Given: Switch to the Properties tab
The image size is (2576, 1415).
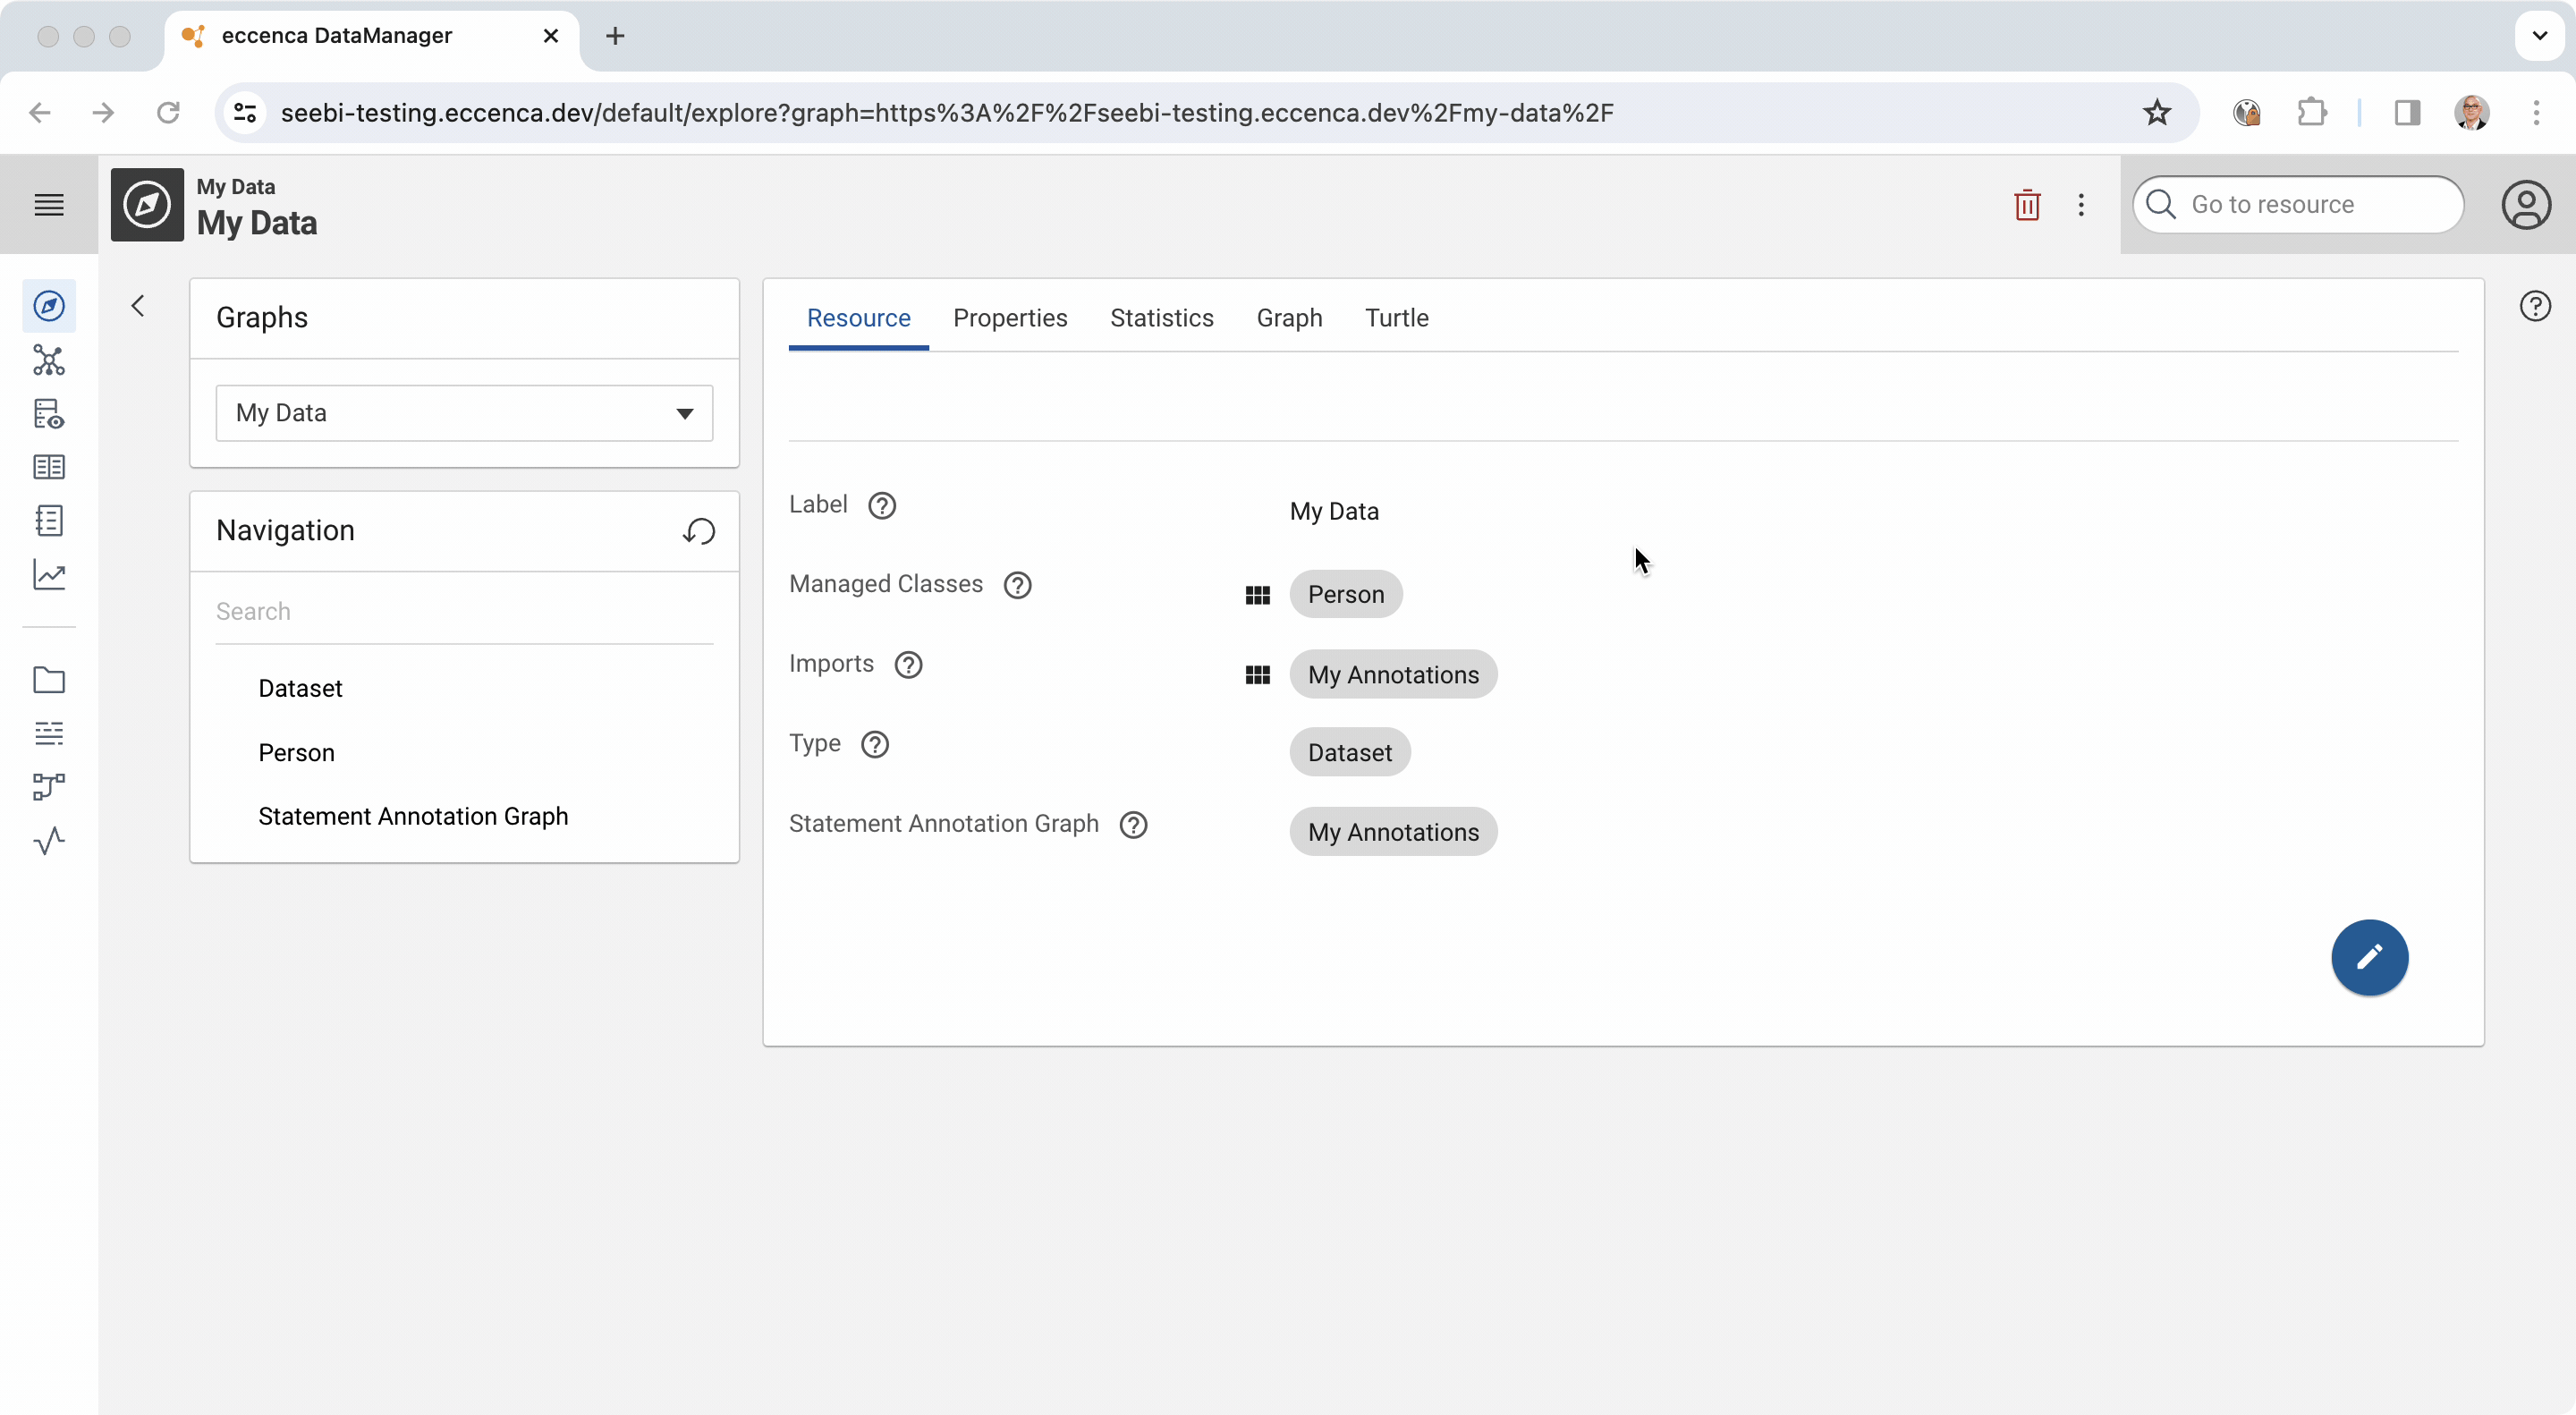Looking at the screenshot, I should pyautogui.click(x=1010, y=318).
